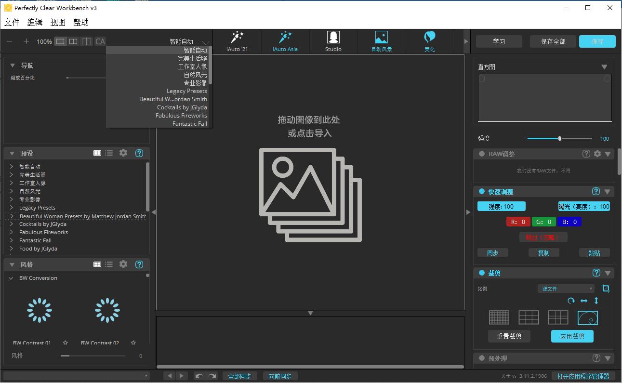Viewport: 622px width, 383px height.
Task: Toggle the 裁剪 enable dot
Action: [481, 273]
